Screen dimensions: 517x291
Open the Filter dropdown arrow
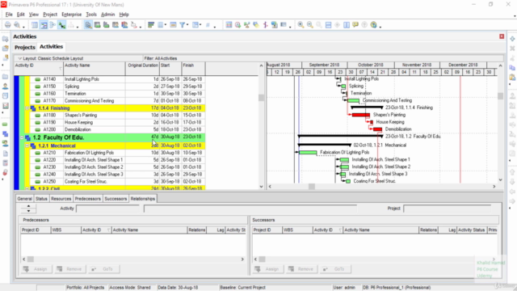click(187, 25)
